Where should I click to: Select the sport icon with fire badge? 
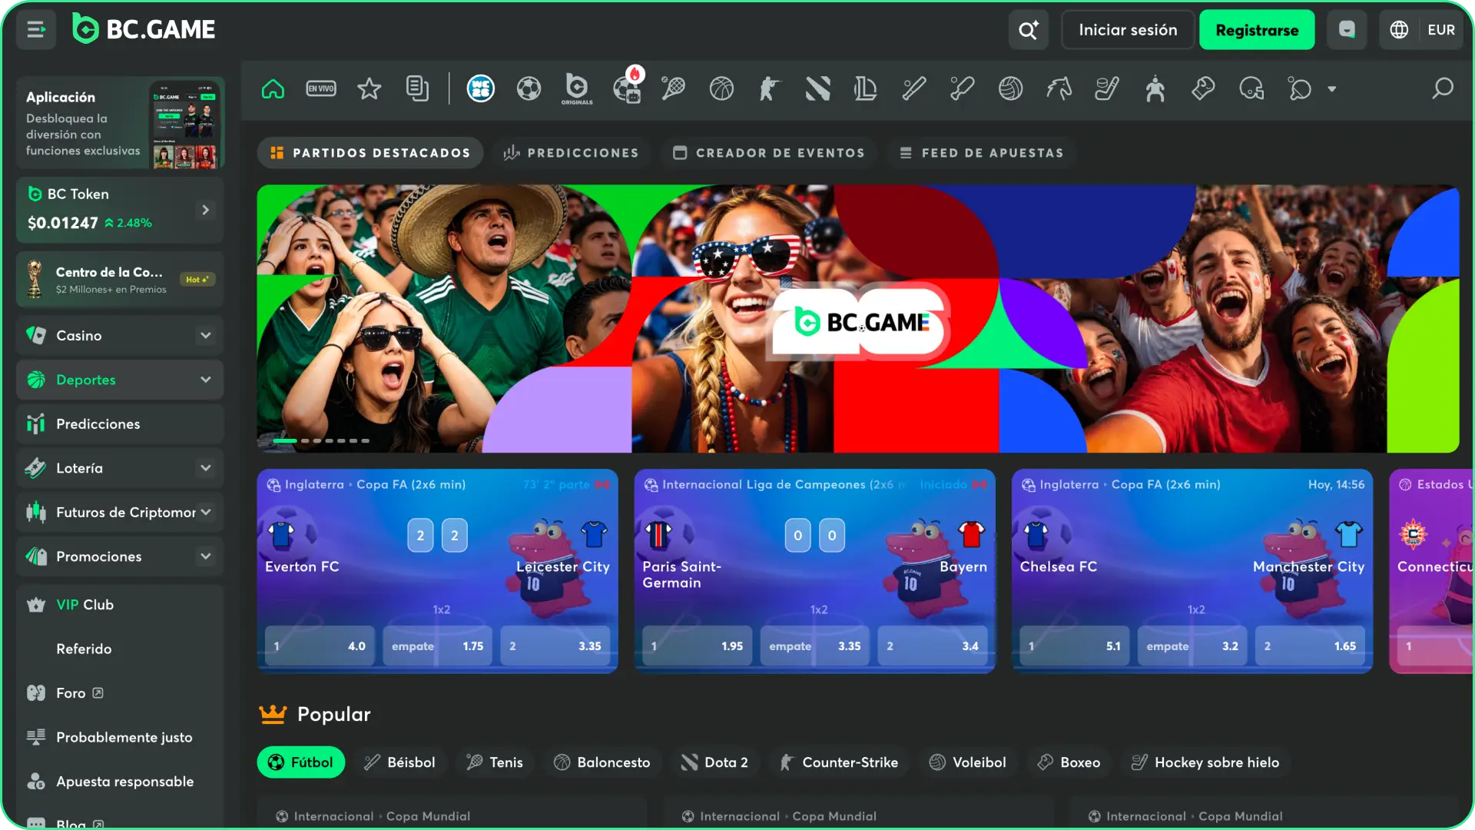(627, 89)
